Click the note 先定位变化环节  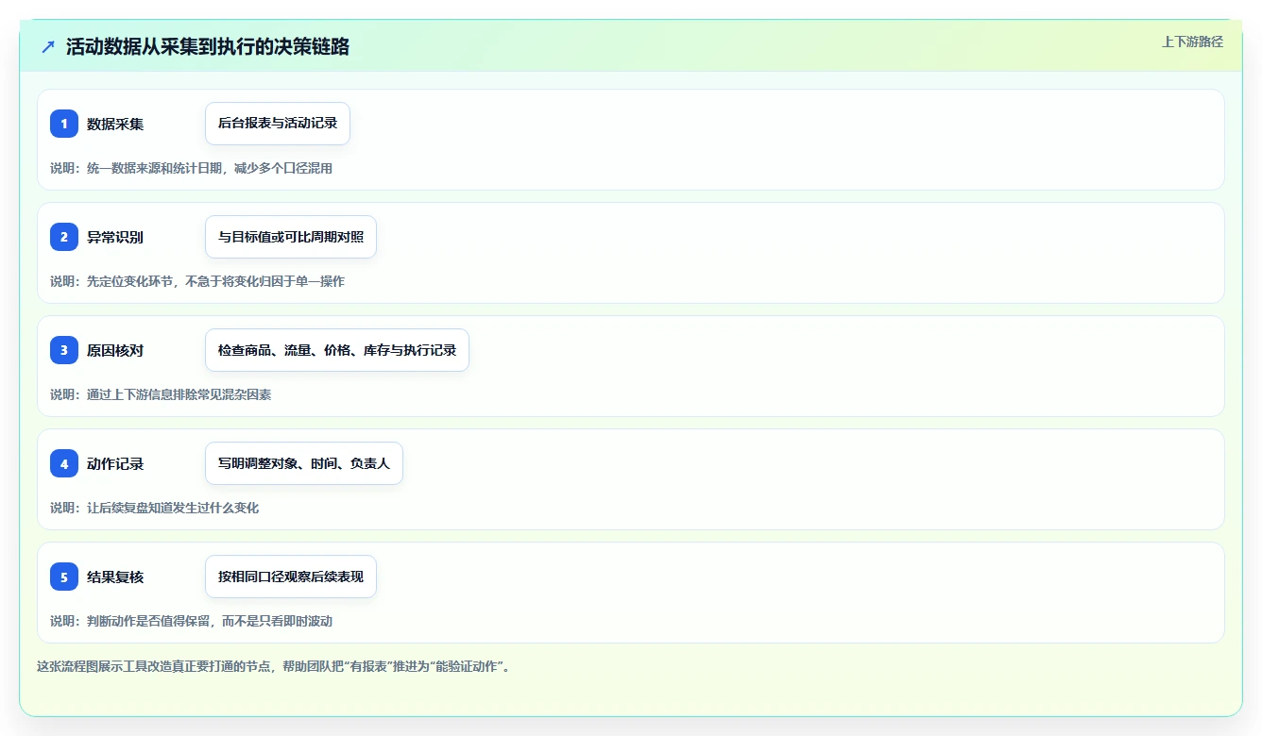(x=130, y=281)
